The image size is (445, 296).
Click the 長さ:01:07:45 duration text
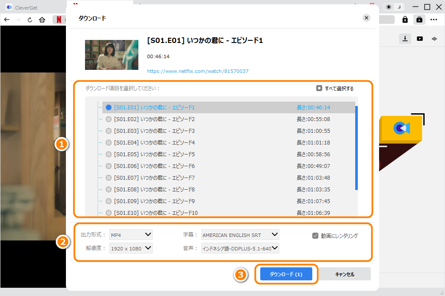pos(313,201)
